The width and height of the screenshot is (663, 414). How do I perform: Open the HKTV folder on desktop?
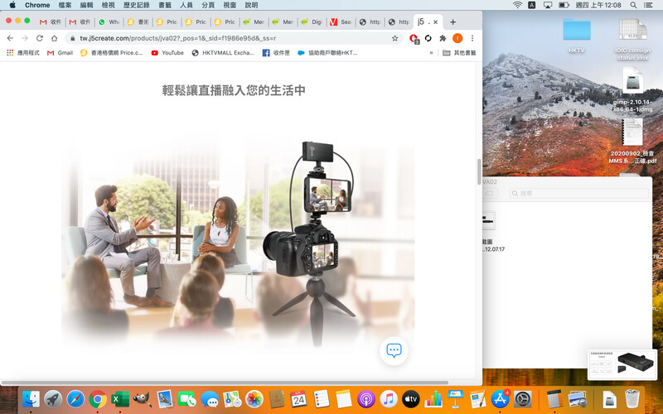577,33
